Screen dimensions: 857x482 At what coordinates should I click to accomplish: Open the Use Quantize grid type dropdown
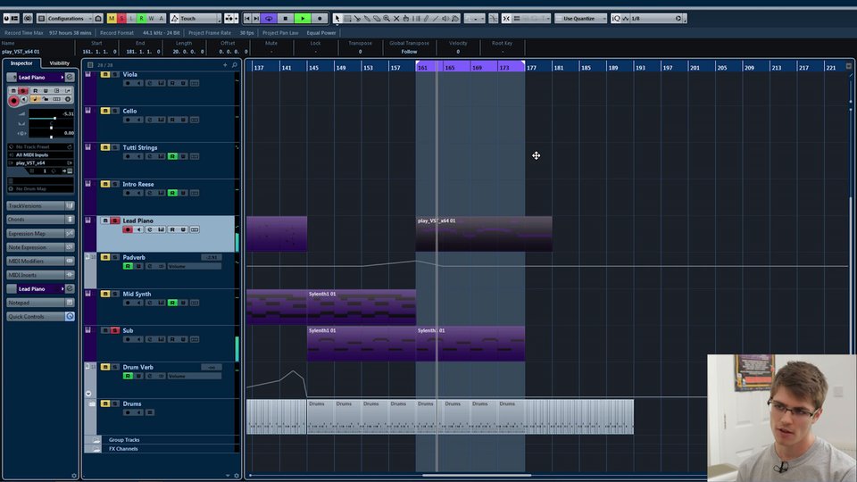click(x=581, y=18)
